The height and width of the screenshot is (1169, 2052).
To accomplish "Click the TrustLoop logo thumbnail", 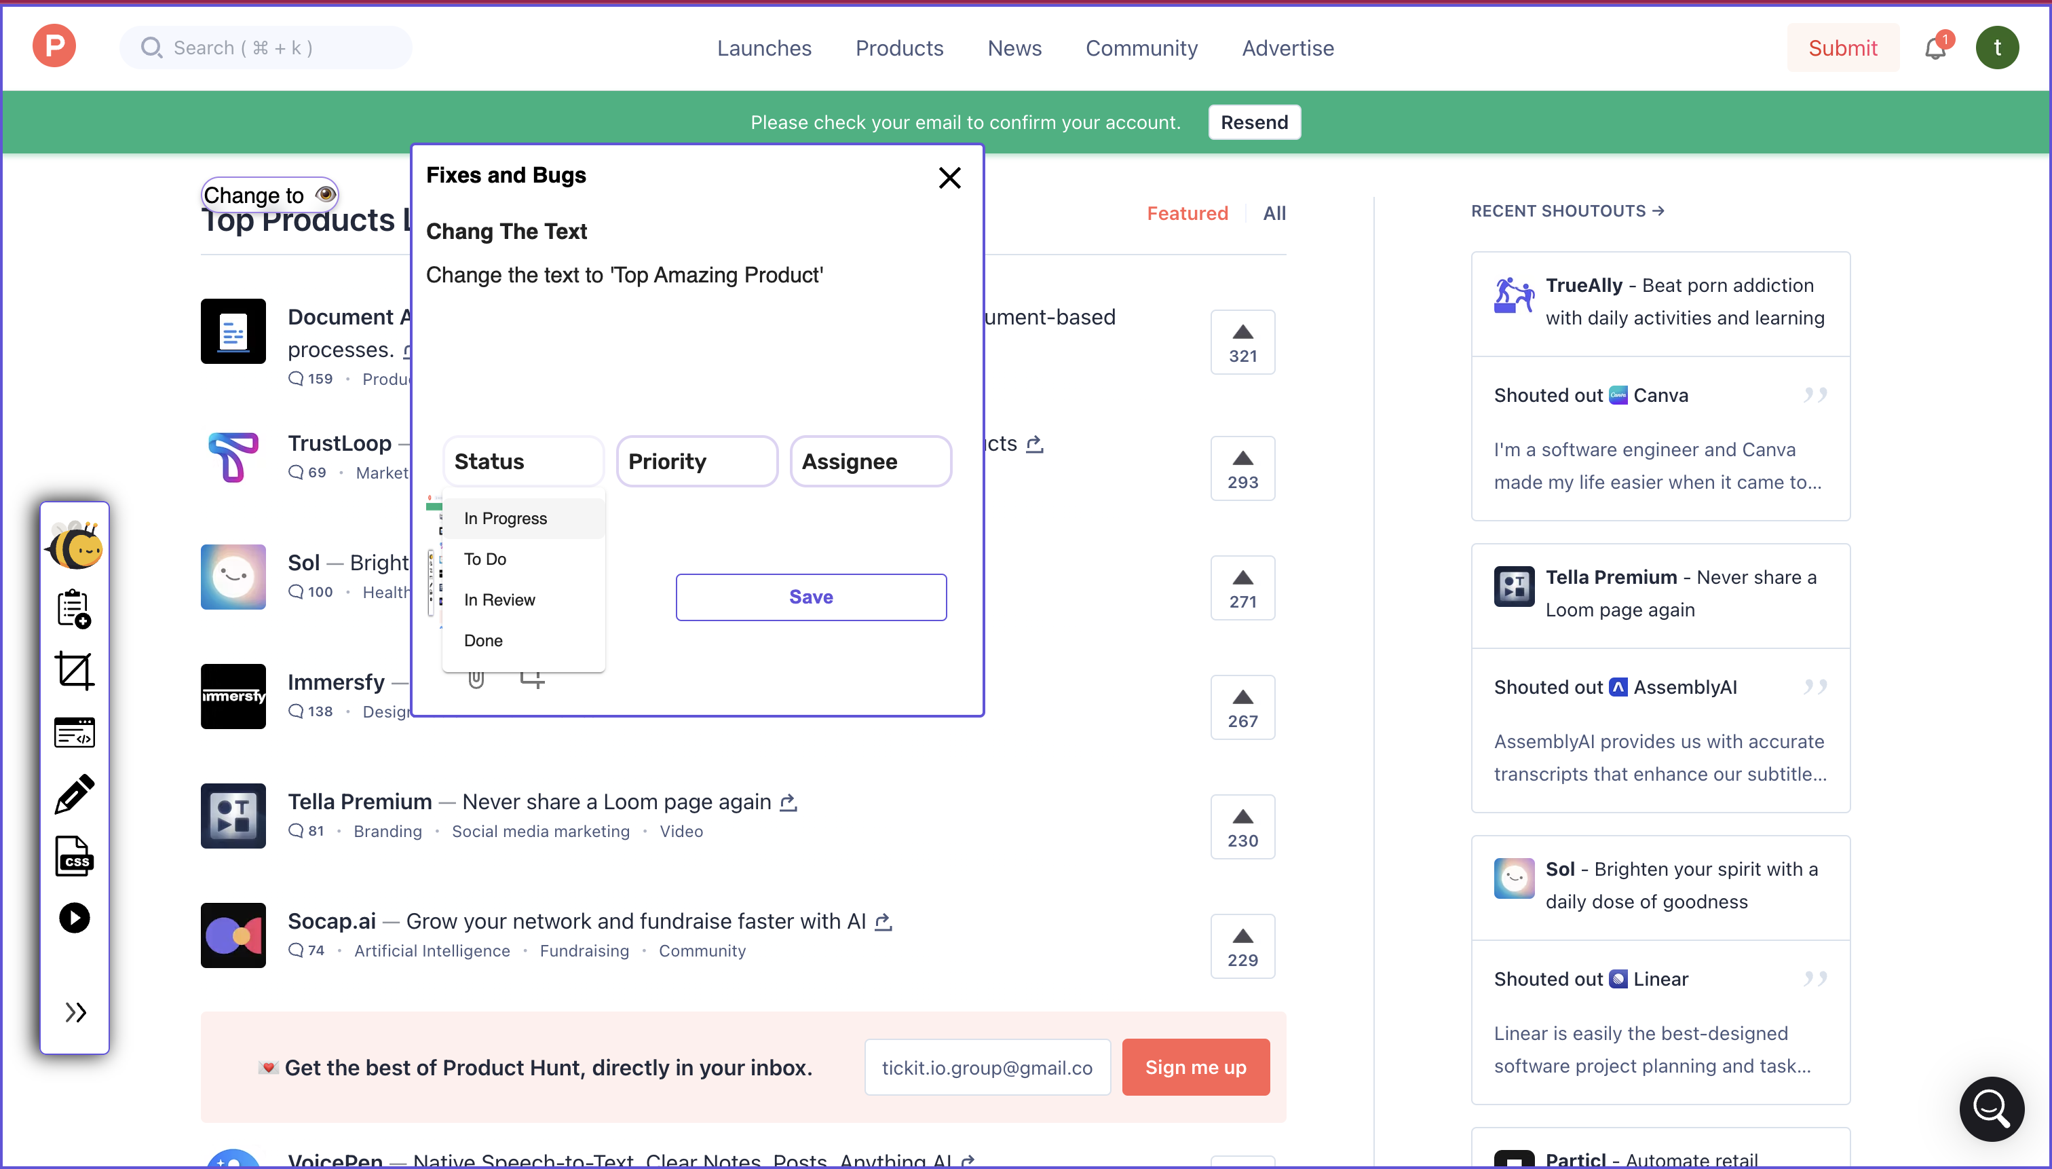I will [233, 458].
